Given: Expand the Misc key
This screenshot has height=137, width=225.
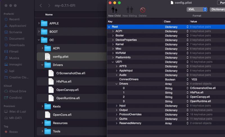Looking at the screenshot, I should click(113, 49).
